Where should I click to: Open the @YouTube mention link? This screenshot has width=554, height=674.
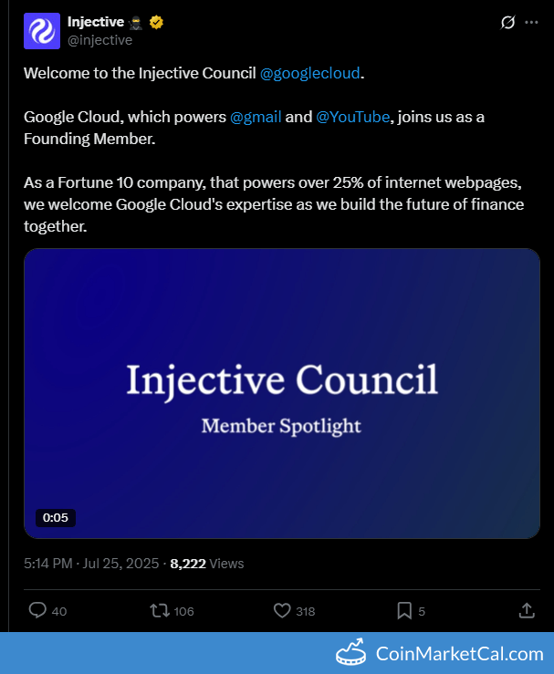352,117
